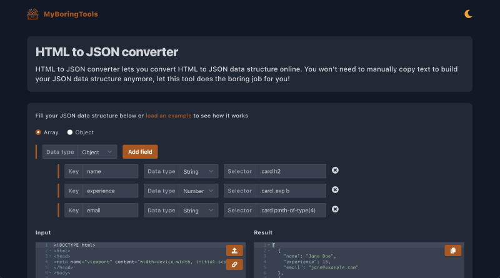Edit the name key input field
Viewport: 500px width, 278px height.
click(x=111, y=172)
